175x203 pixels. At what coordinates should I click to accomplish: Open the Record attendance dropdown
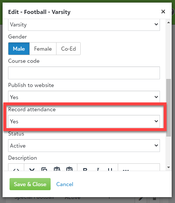(x=84, y=121)
